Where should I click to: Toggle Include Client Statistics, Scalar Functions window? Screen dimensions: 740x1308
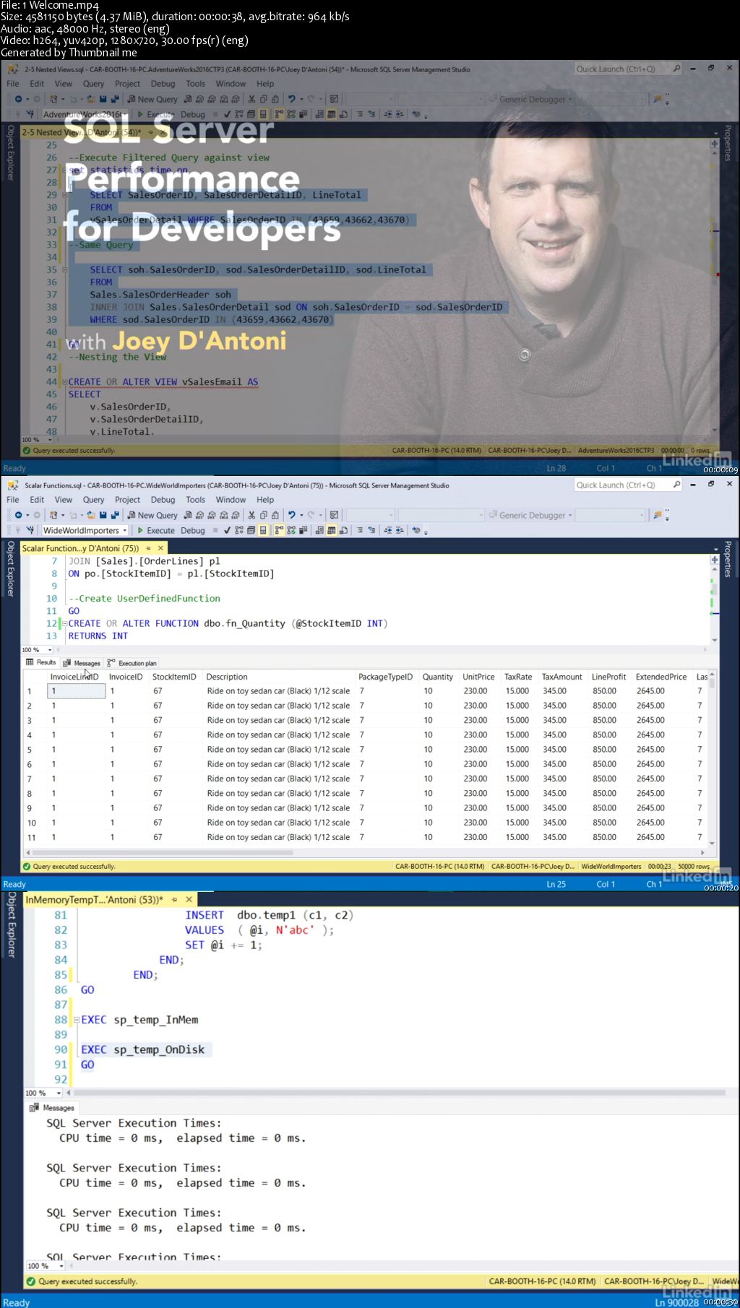pyautogui.click(x=303, y=530)
